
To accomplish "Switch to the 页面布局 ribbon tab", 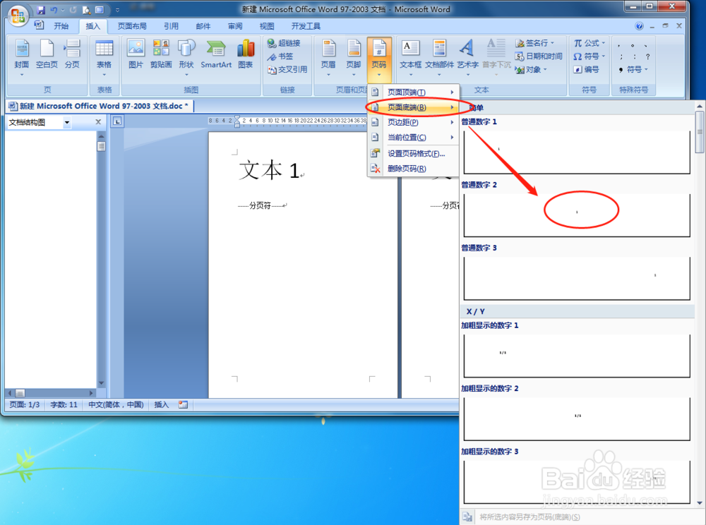I will coord(132,26).
